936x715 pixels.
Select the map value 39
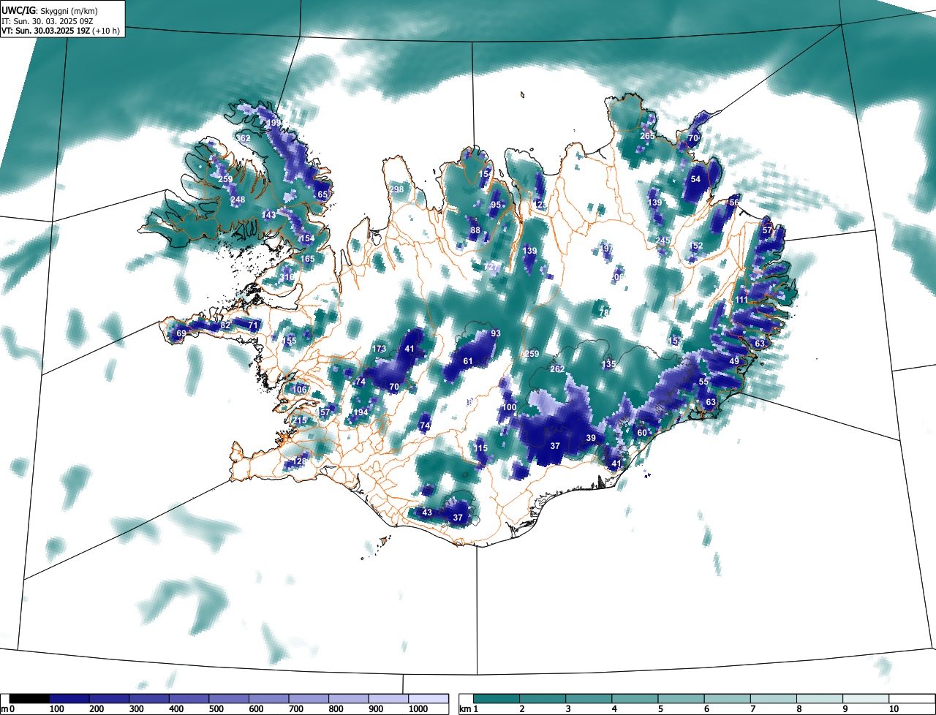point(591,438)
